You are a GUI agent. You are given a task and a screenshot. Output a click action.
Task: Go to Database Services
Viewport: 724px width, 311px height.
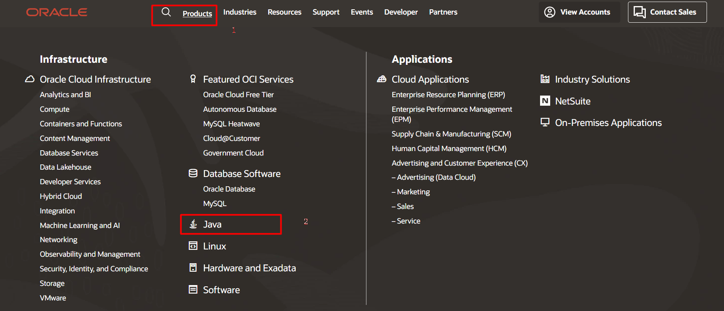(69, 153)
